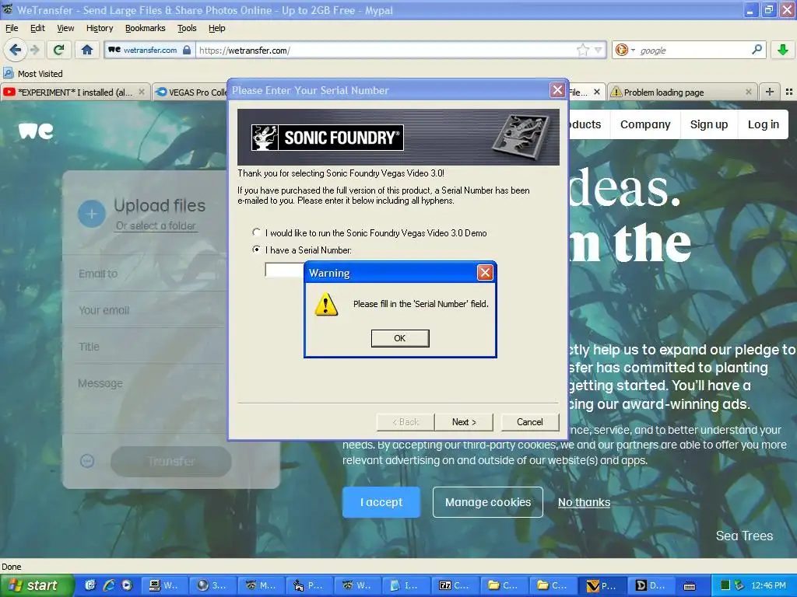This screenshot has height=597, width=797.
Task: Open the 7z taskbar item
Action: pyautogui.click(x=455, y=585)
